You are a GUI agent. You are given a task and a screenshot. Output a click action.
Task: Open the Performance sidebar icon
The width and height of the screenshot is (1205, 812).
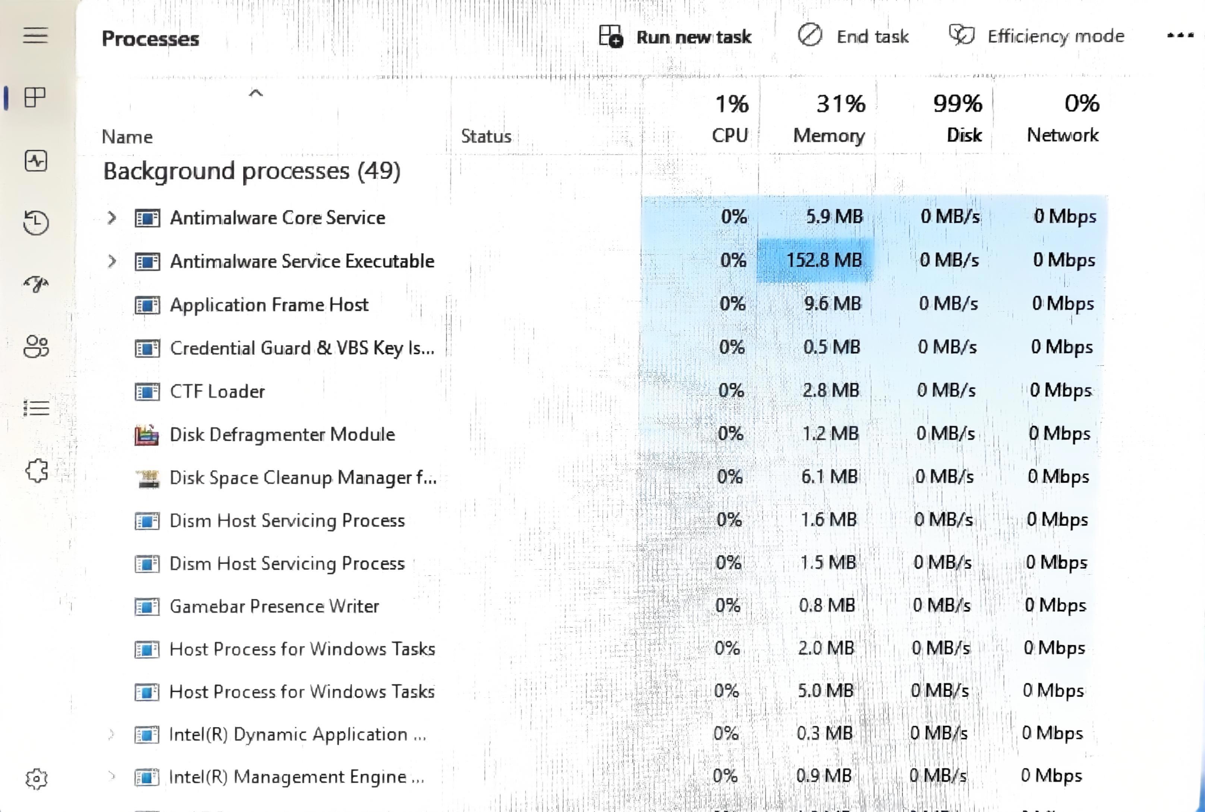36,161
